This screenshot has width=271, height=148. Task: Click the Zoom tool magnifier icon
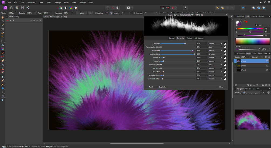[3, 100]
